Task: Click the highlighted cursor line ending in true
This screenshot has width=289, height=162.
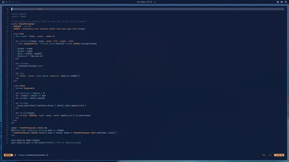Action: click(148, 9)
